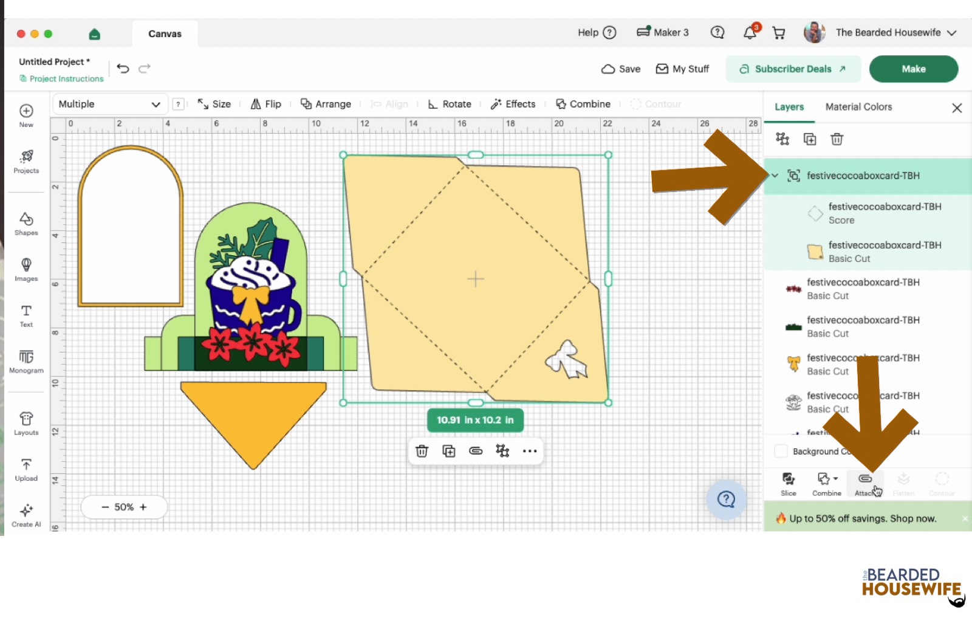Open the Monogram tool

click(26, 362)
